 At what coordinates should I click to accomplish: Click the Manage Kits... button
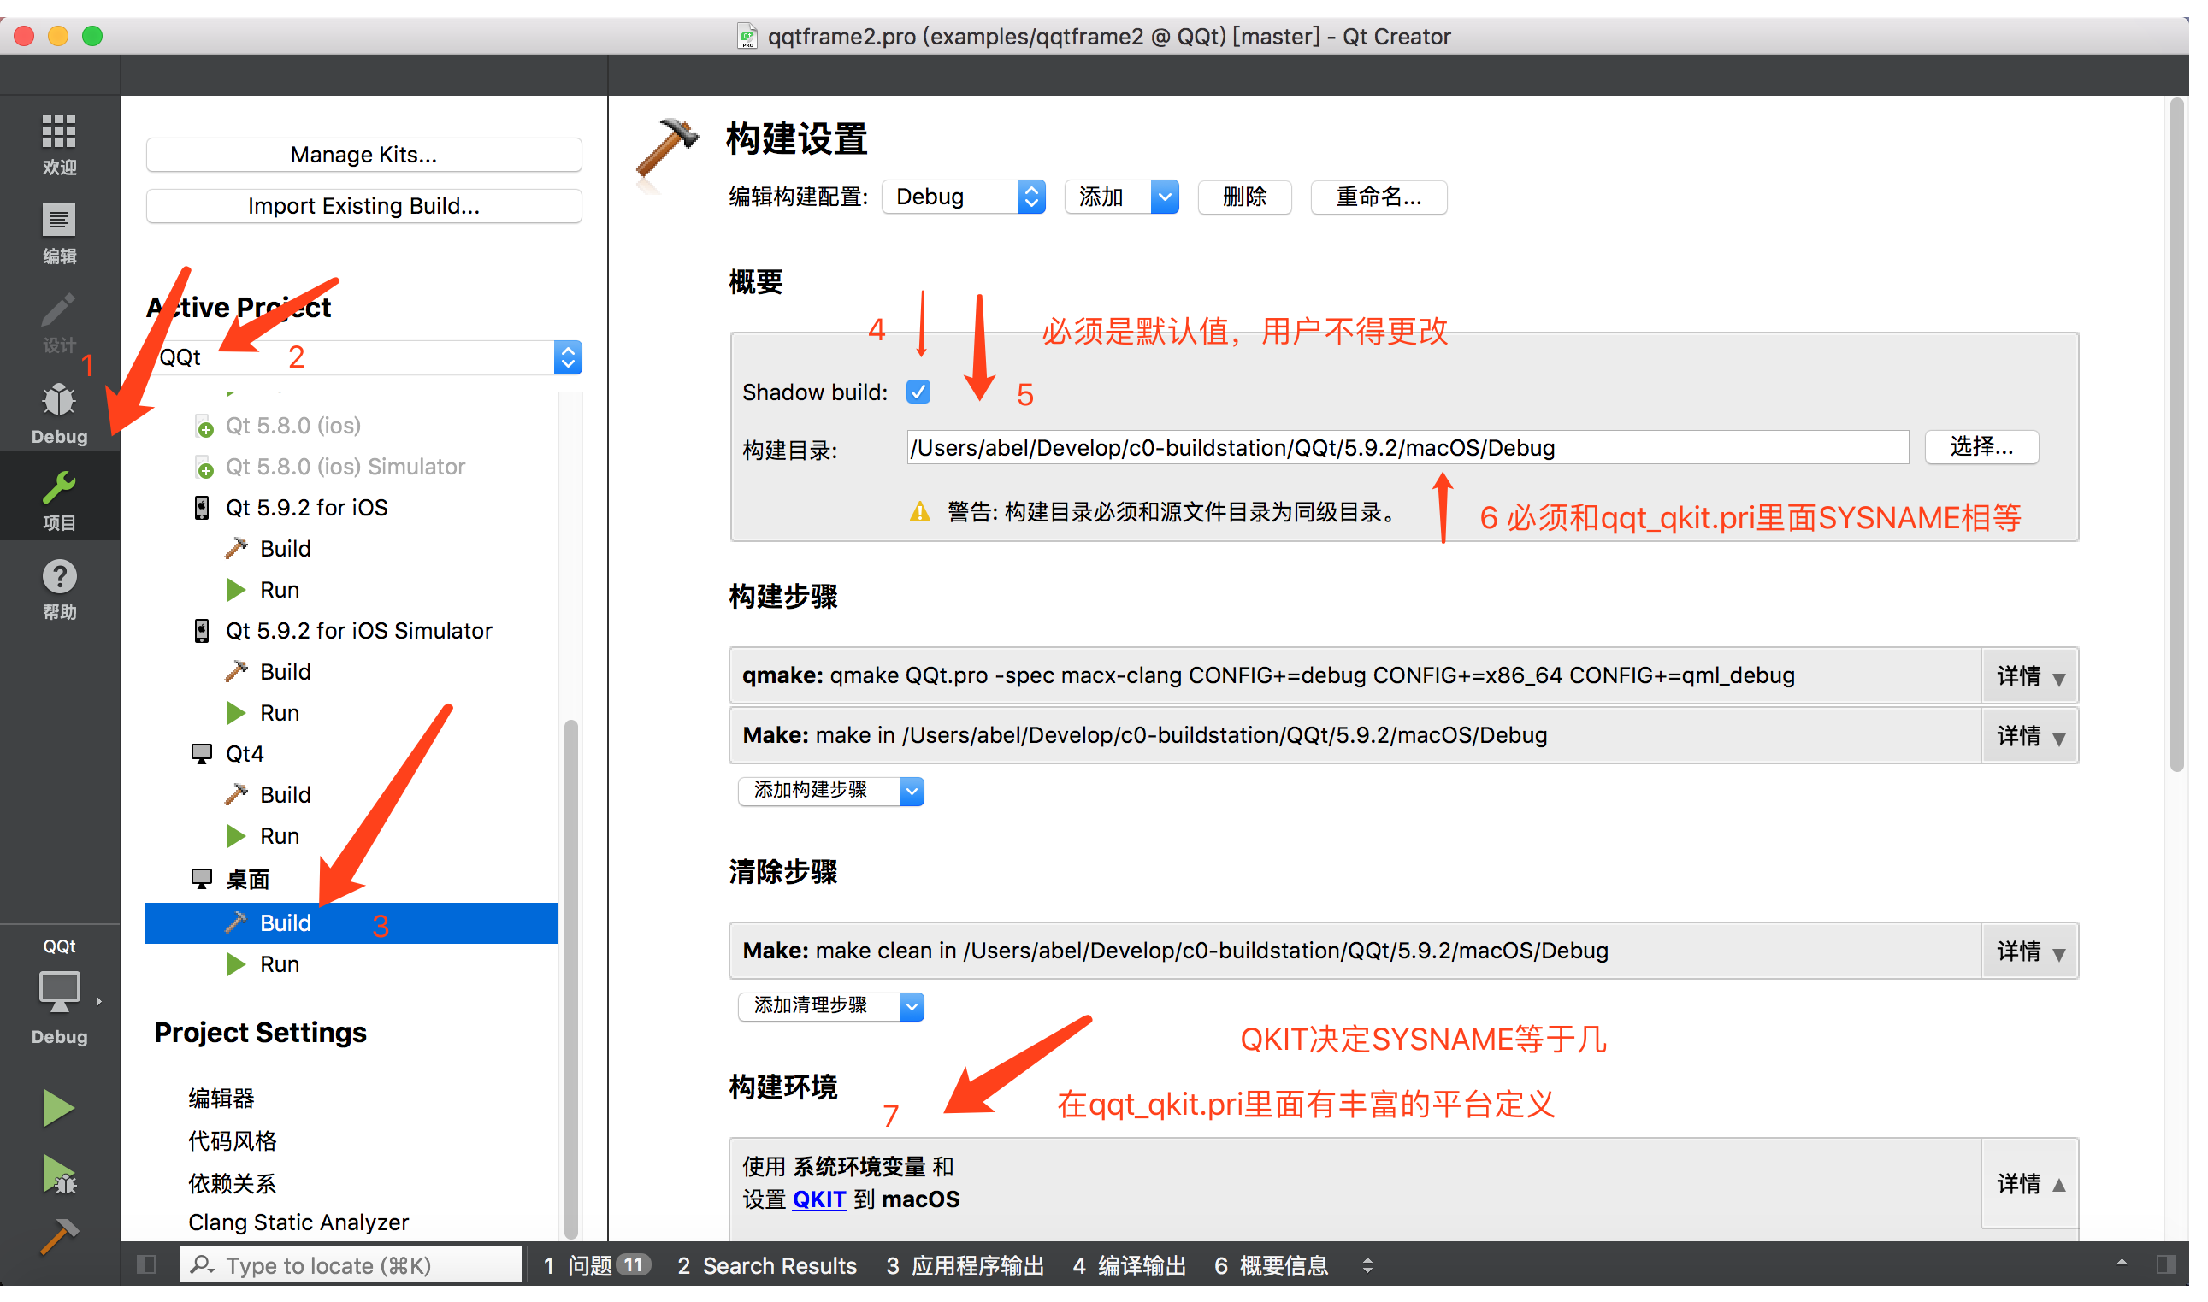point(366,156)
